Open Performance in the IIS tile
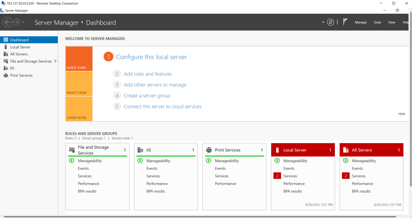This screenshot has height=218, width=412. pos(157,183)
